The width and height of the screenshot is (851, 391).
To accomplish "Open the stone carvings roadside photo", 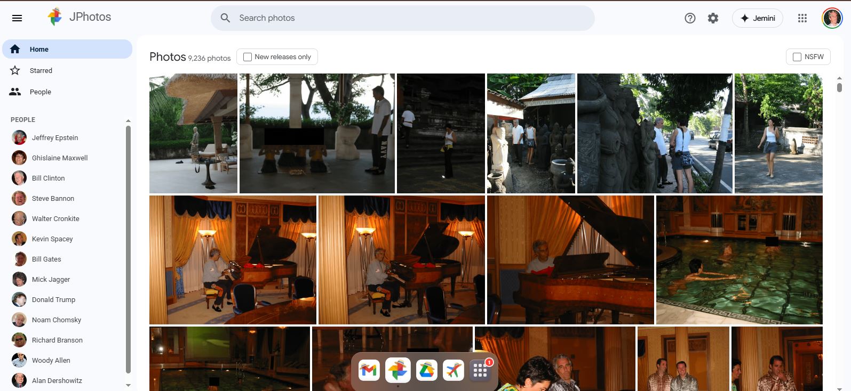I will coord(655,133).
